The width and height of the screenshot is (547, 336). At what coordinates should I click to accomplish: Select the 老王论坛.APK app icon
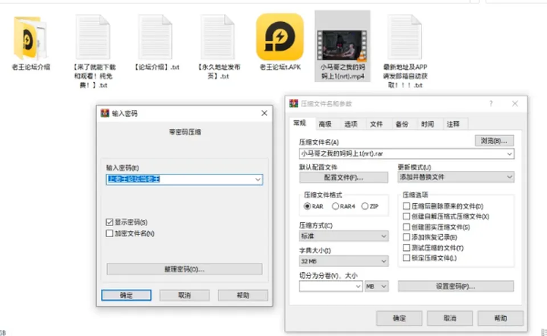click(280, 37)
